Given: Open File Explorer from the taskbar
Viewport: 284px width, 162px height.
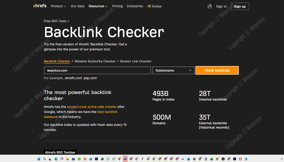Looking at the screenshot, I should click(68, 159).
